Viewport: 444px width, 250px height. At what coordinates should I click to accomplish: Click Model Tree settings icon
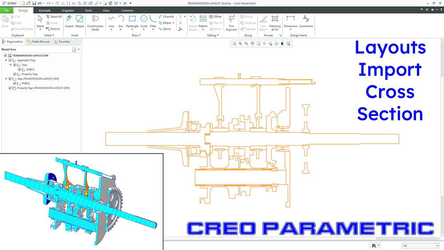click(x=74, y=50)
